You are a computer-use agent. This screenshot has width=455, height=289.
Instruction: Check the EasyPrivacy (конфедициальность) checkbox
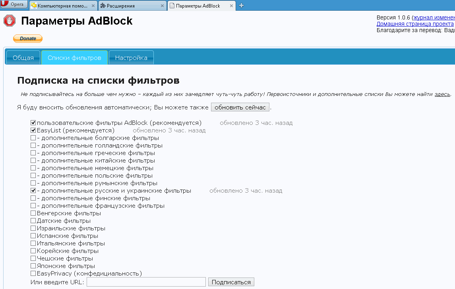[x=33, y=274]
